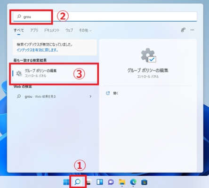The height and width of the screenshot is (188, 209).
Task: Expand the その他 filter dropdown
Action: pos(85,30)
